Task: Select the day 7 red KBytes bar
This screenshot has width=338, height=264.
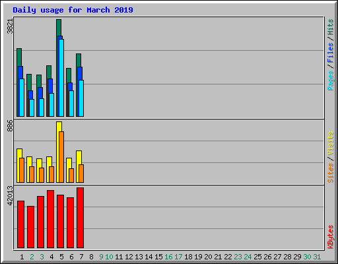Action: 80,218
